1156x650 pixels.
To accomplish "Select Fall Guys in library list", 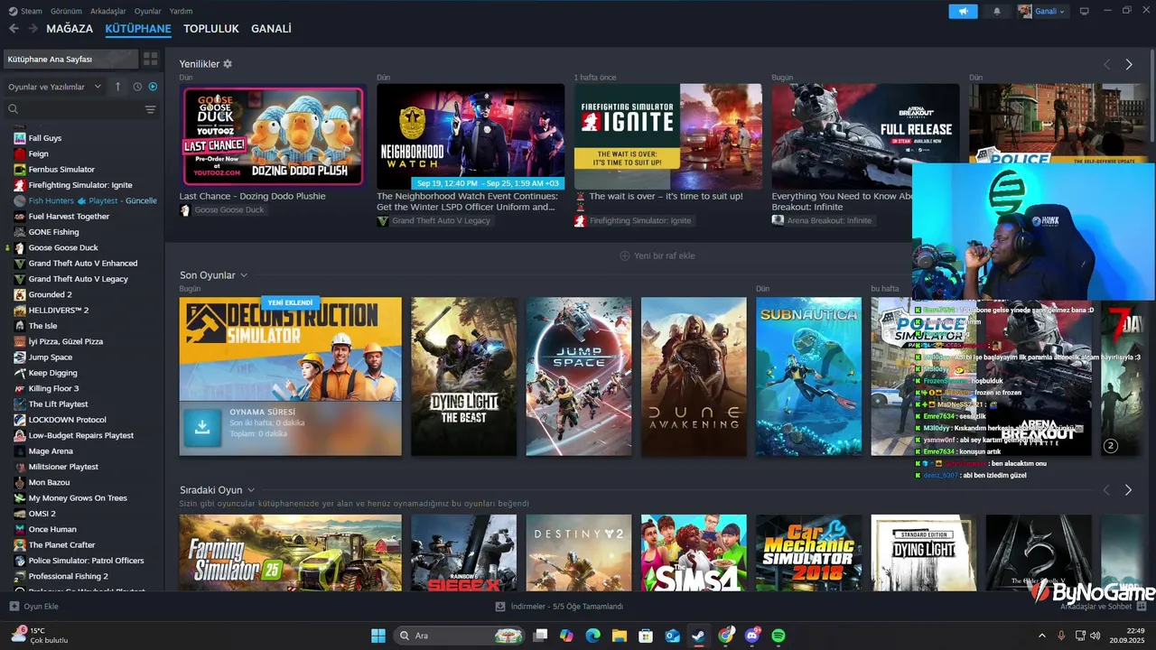I will pos(45,138).
